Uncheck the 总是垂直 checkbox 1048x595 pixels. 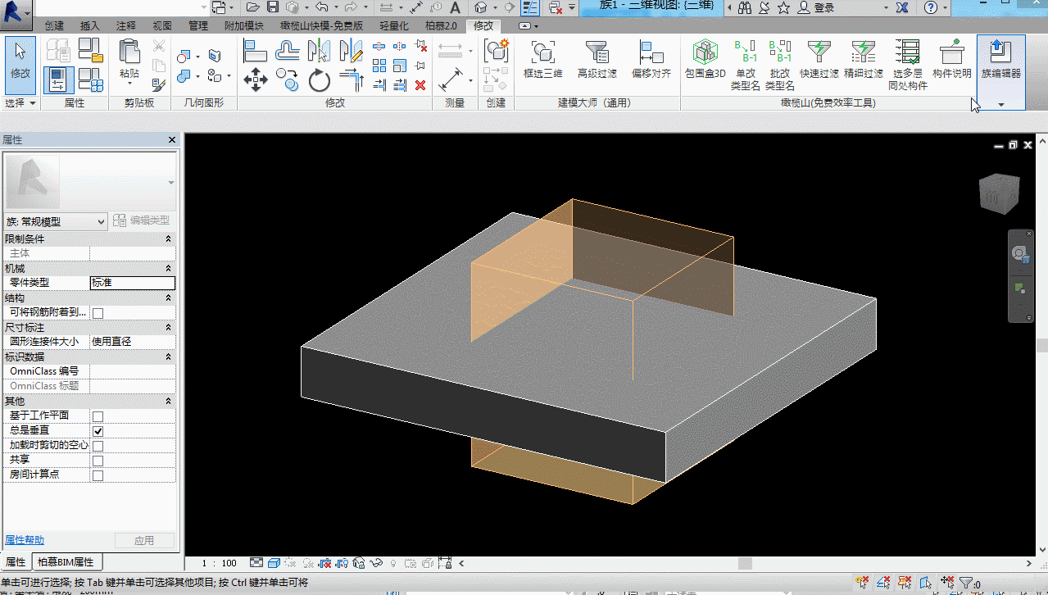coord(98,430)
